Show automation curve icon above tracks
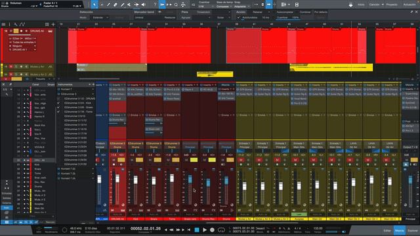 click(x=22, y=24)
